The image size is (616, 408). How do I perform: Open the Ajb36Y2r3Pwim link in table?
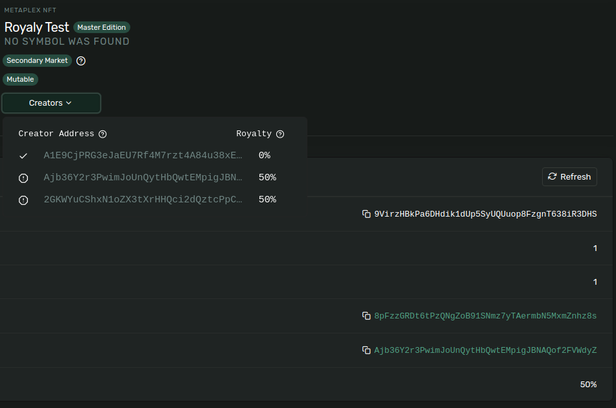(x=485, y=350)
